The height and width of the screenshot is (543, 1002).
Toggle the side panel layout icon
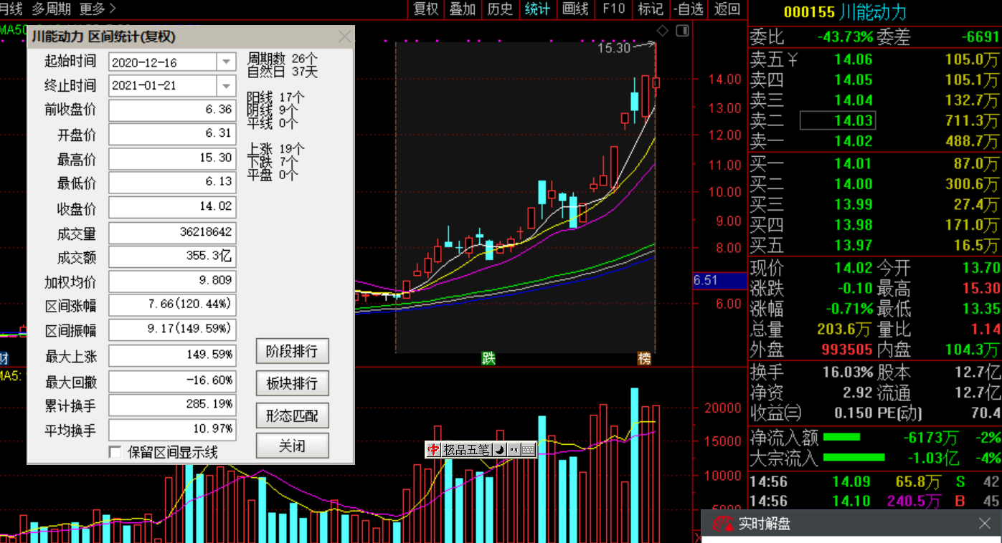pyautogui.click(x=682, y=31)
